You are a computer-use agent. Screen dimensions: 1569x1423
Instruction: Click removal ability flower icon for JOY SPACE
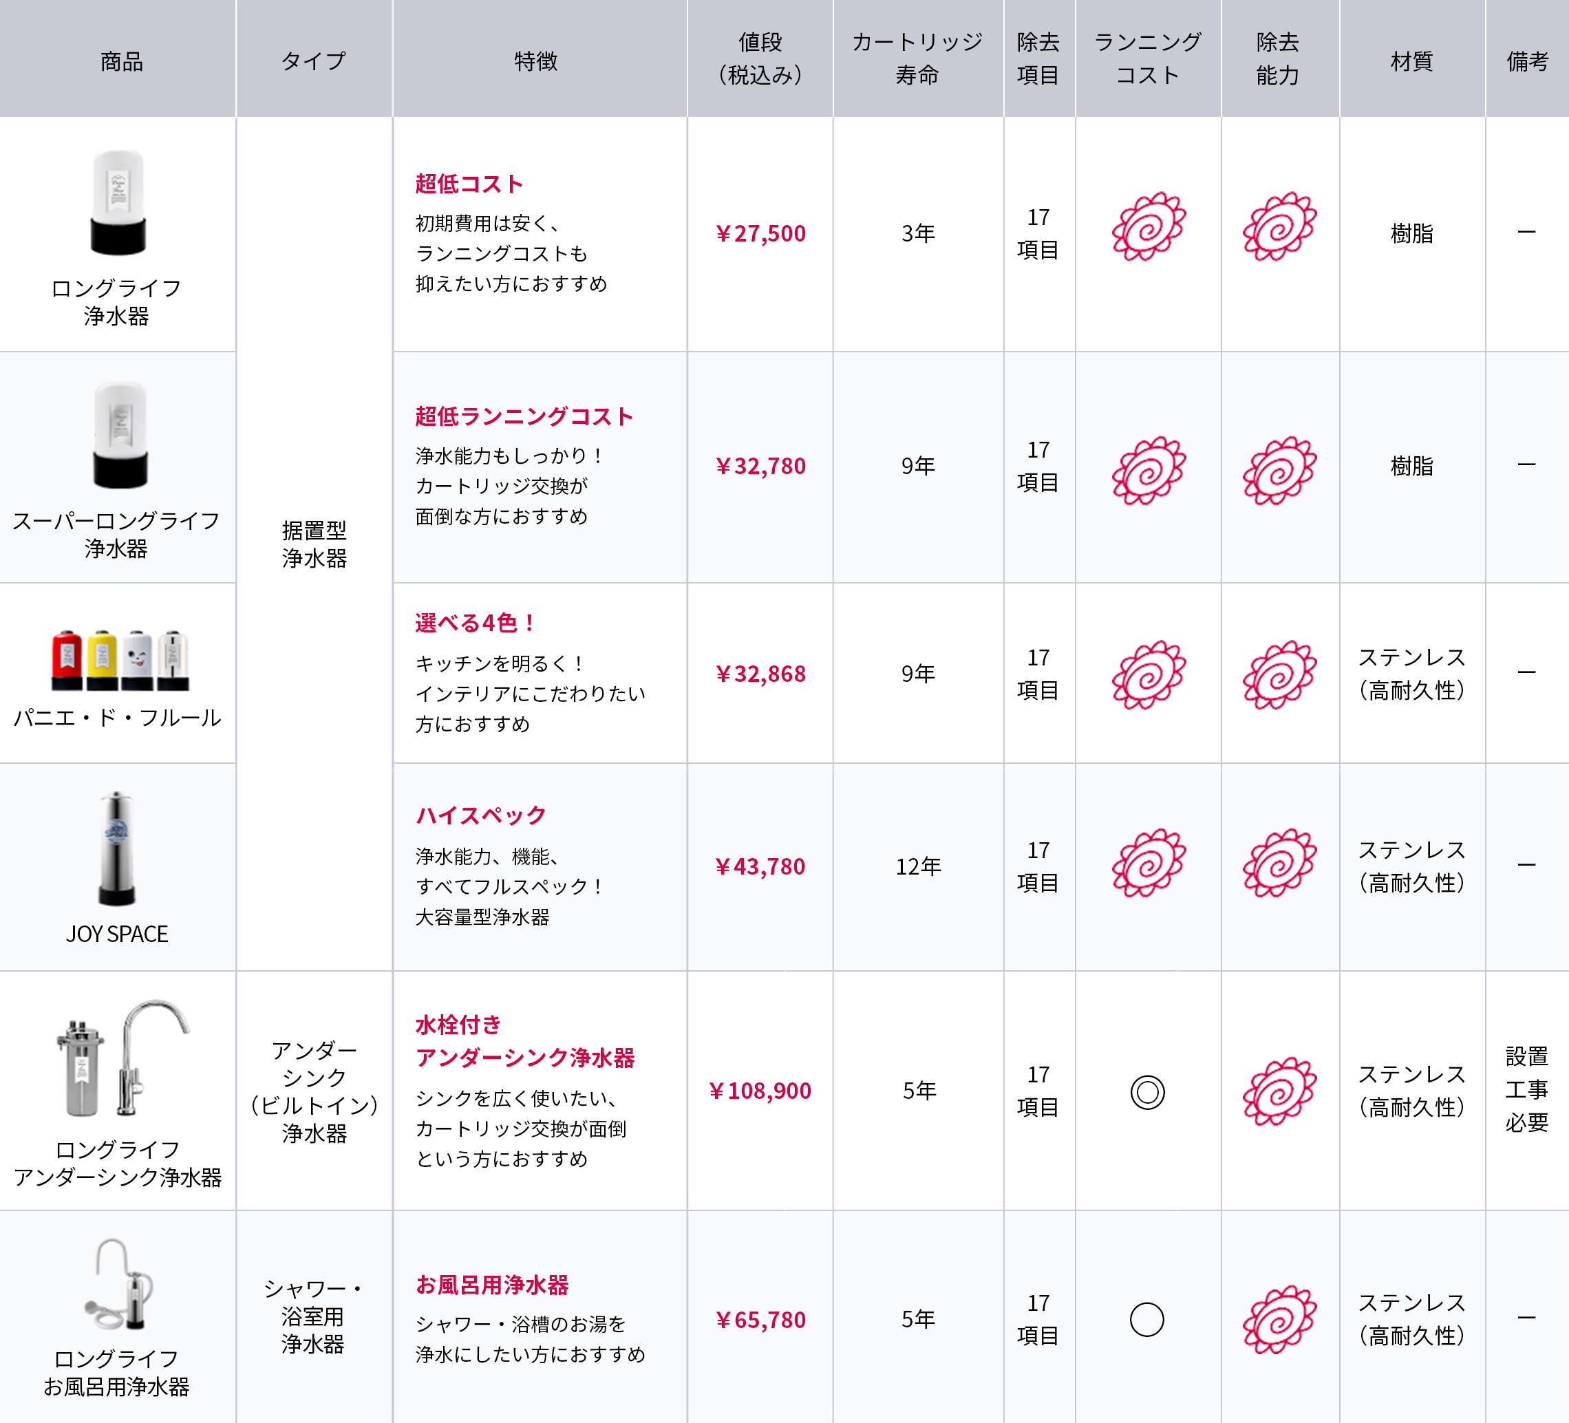pos(1279,862)
